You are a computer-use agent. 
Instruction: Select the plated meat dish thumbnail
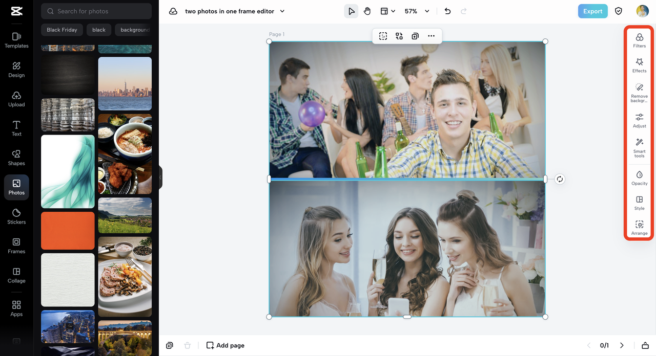(x=125, y=277)
